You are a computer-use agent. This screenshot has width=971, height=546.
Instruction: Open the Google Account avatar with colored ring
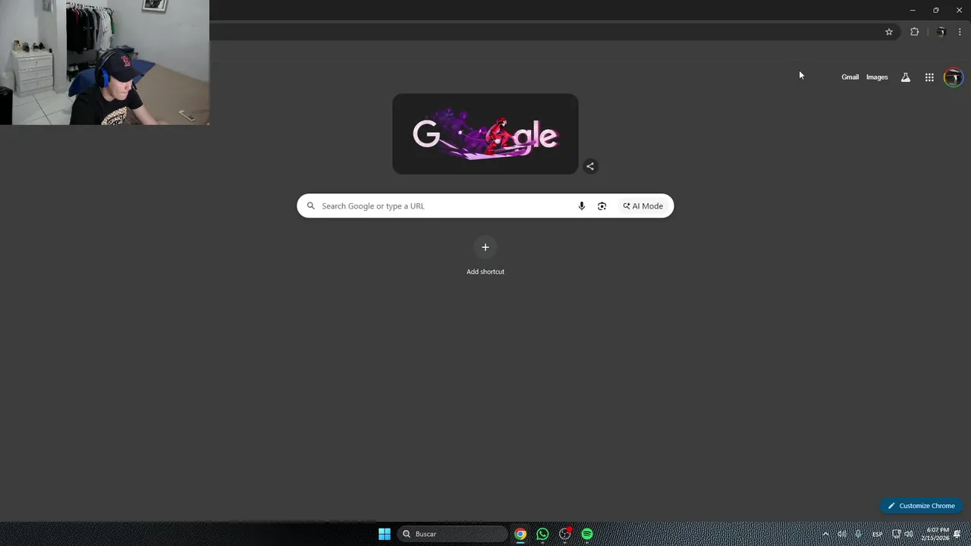(953, 77)
